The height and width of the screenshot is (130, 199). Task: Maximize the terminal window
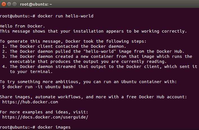(15, 4)
